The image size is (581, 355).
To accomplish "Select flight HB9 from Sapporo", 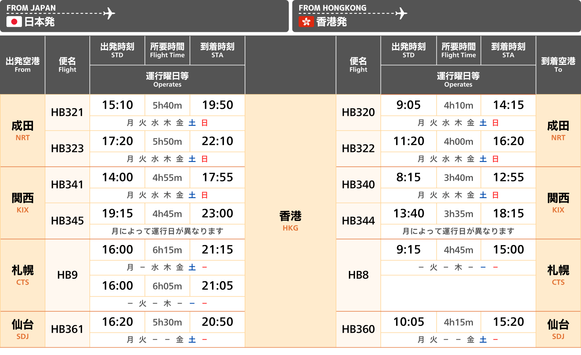I will pyautogui.click(x=67, y=275).
